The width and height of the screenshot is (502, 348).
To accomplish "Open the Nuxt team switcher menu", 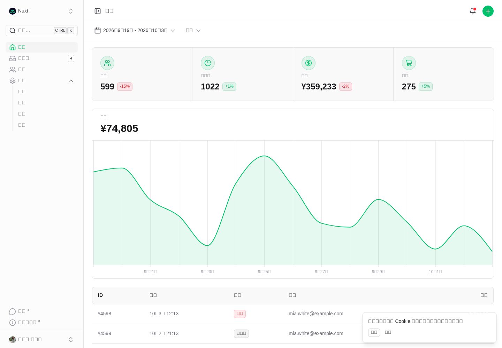I will point(41,11).
